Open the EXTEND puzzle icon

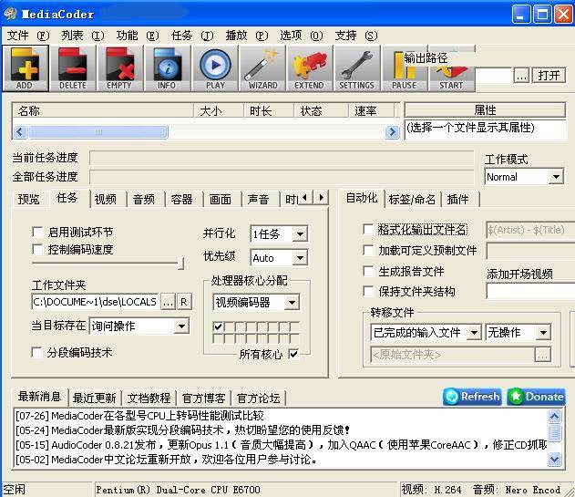[309, 68]
